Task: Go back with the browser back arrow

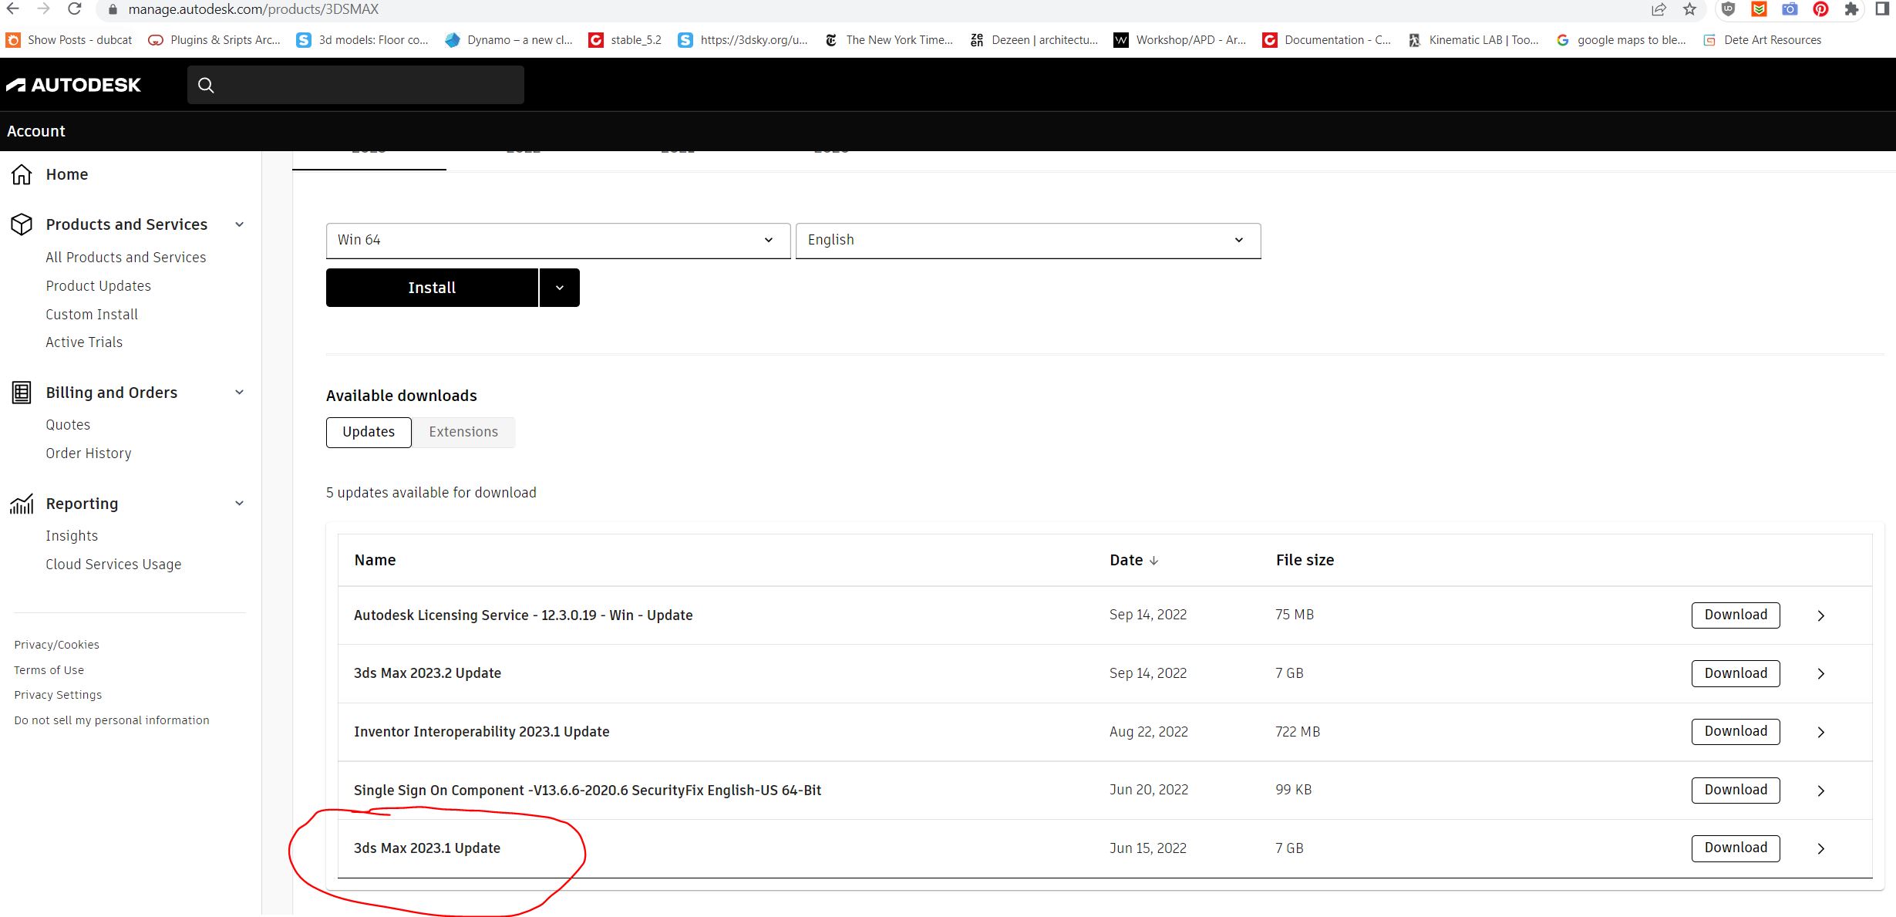Action: [x=13, y=9]
